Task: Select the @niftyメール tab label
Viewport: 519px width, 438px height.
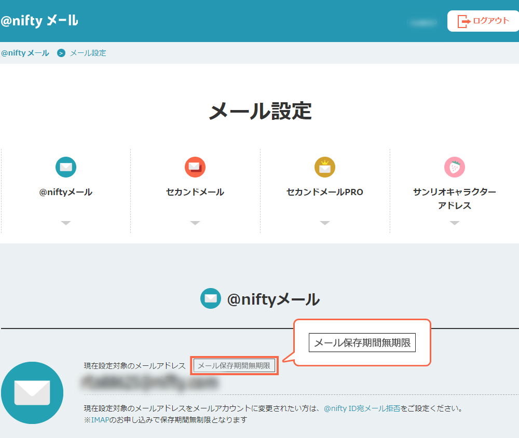Action: tap(66, 192)
